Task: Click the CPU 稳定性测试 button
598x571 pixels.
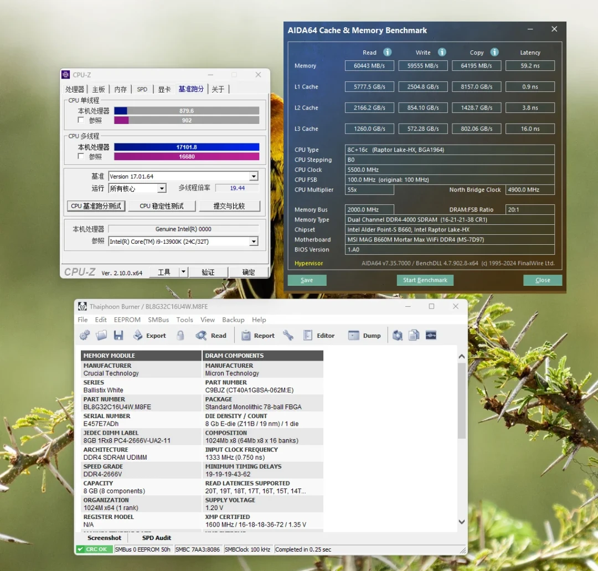Action: (162, 206)
